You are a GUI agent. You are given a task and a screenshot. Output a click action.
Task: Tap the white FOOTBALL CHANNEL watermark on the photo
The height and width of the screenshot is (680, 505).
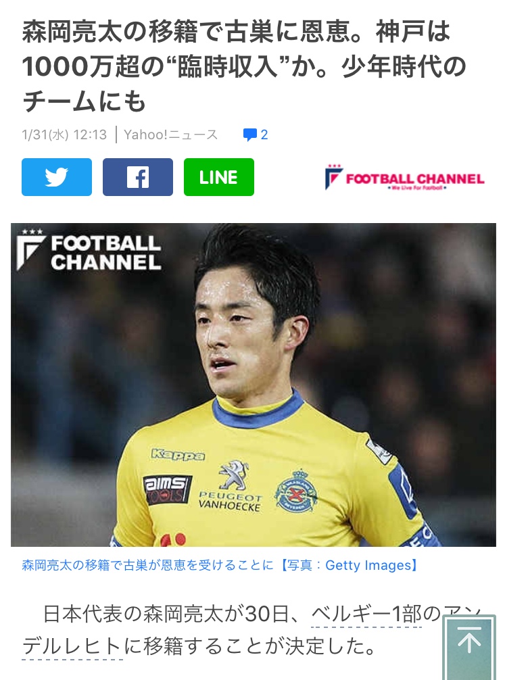pos(89,251)
